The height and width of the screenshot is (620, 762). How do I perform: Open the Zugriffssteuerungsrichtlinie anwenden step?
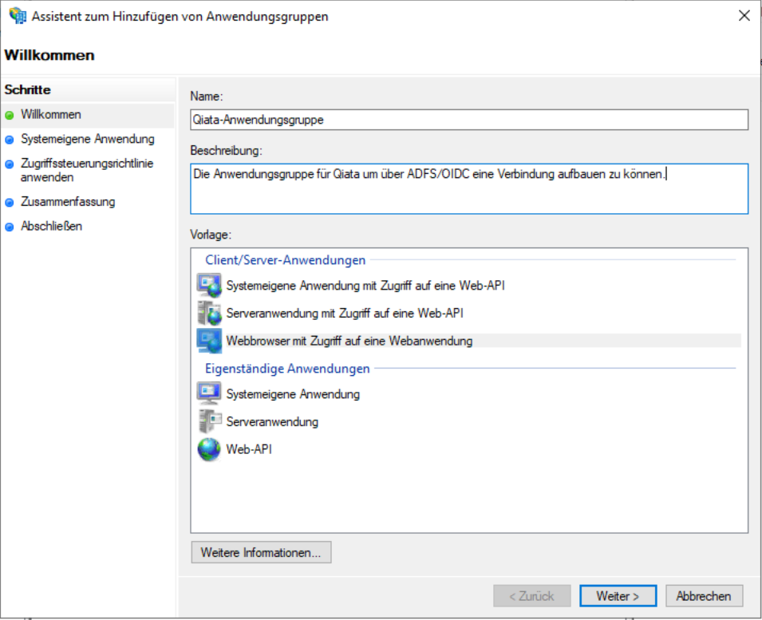coord(87,170)
